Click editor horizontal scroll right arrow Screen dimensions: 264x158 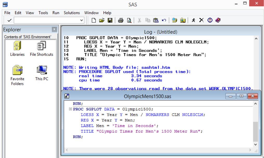[x=250, y=150]
